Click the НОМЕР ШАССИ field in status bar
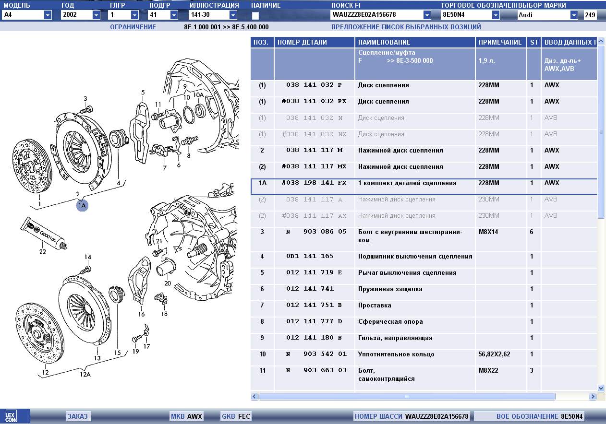The width and height of the screenshot is (606, 424). (412, 416)
